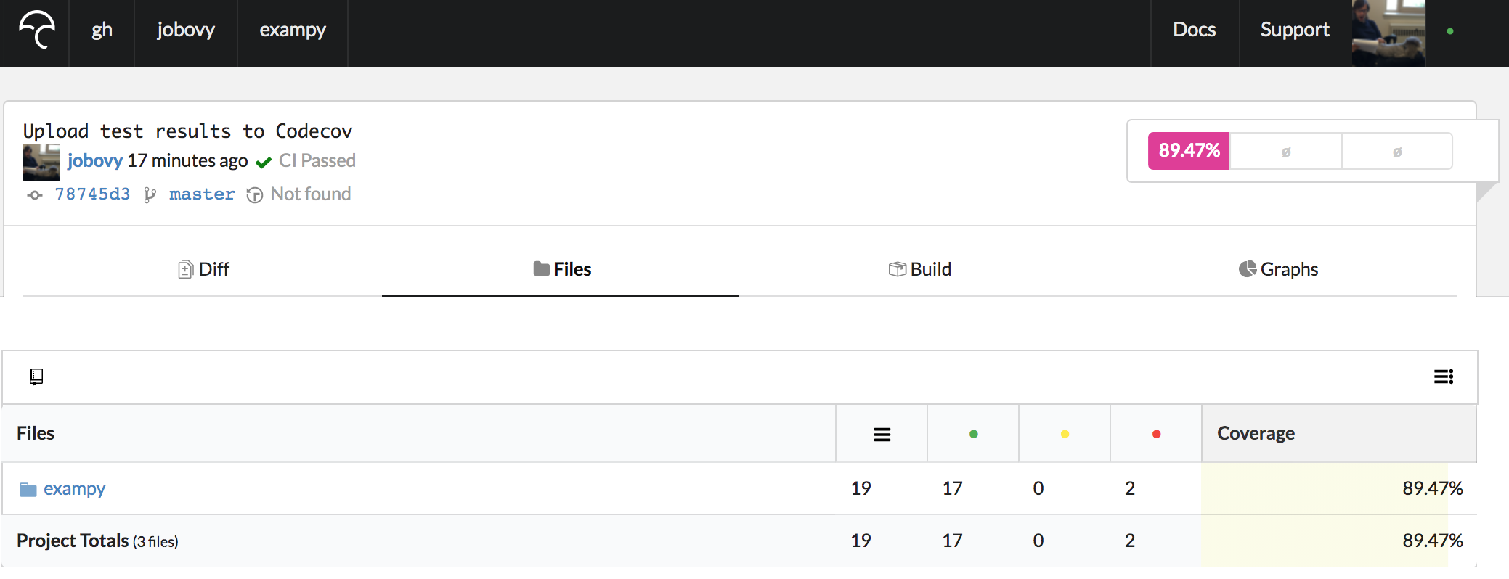1509x579 pixels.
Task: Click the Project Totals 89.47% value
Action: tap(1432, 541)
